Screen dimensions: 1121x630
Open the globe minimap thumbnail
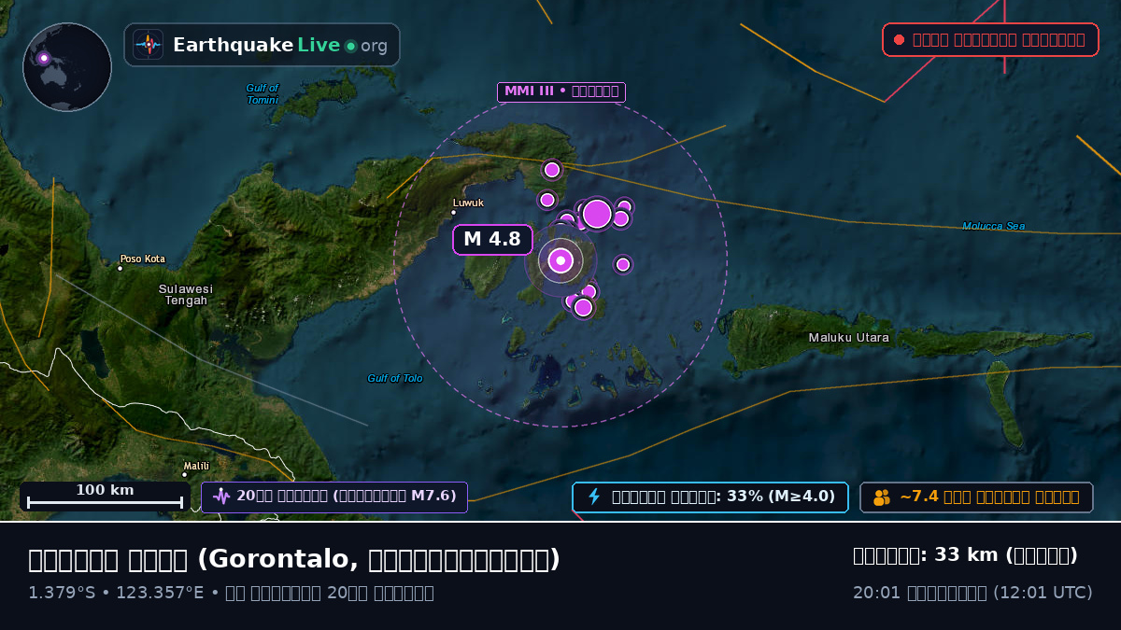[x=67, y=67]
